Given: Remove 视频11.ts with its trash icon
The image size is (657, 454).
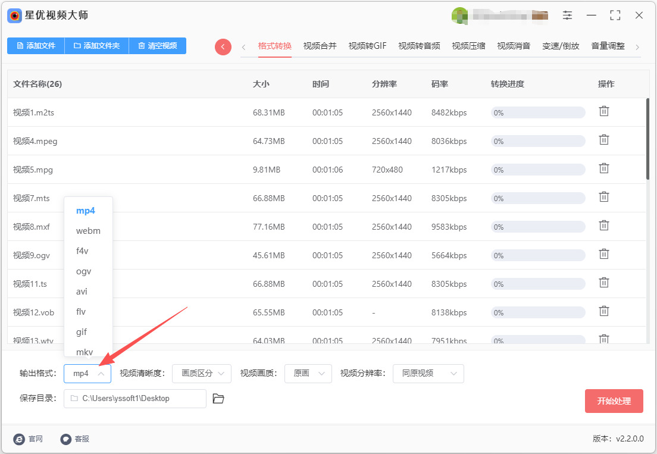Looking at the screenshot, I should pos(604,283).
